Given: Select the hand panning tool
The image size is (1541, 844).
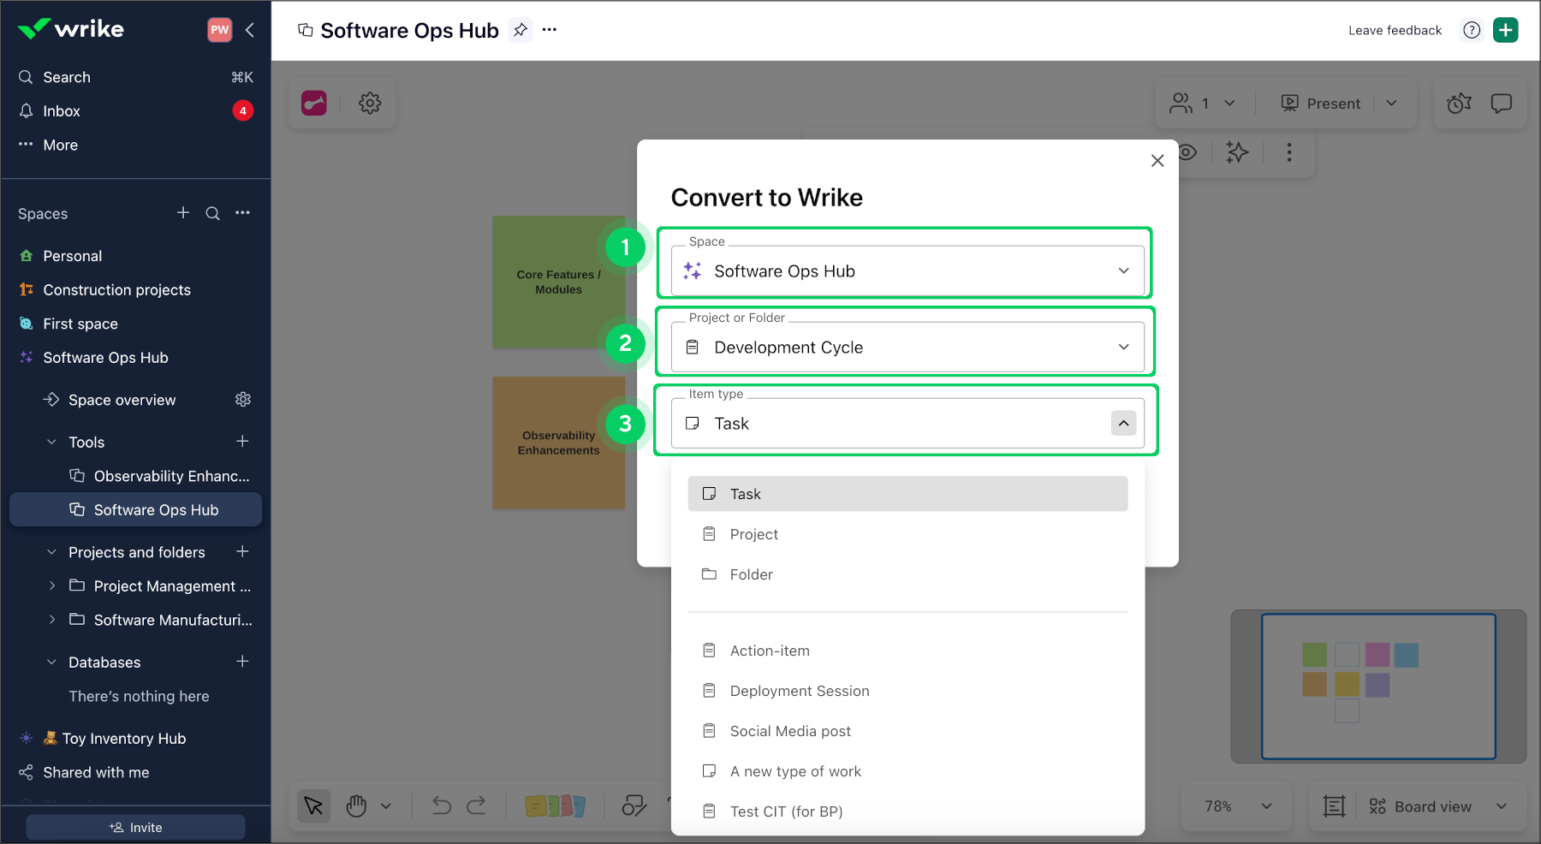Looking at the screenshot, I should pyautogui.click(x=355, y=805).
